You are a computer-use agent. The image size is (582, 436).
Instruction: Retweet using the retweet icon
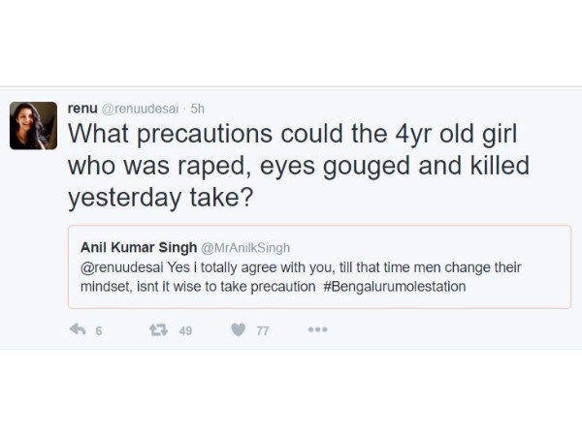(158, 330)
